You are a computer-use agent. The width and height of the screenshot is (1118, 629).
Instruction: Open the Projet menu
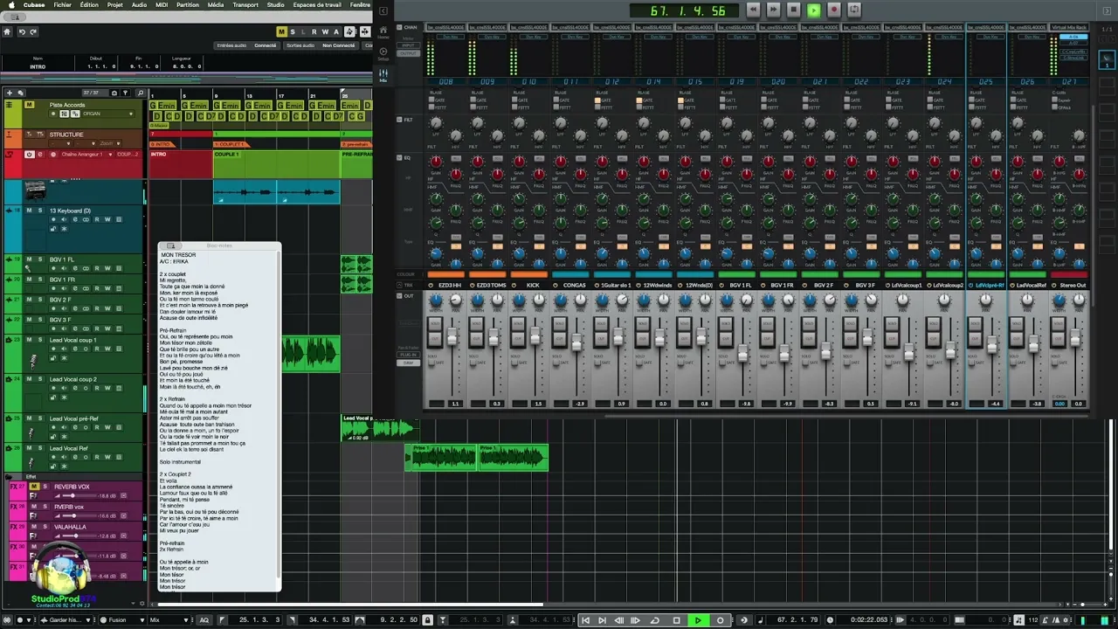pos(114,4)
